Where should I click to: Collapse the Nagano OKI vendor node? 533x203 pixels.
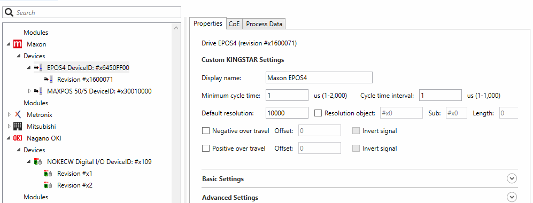pos(9,138)
